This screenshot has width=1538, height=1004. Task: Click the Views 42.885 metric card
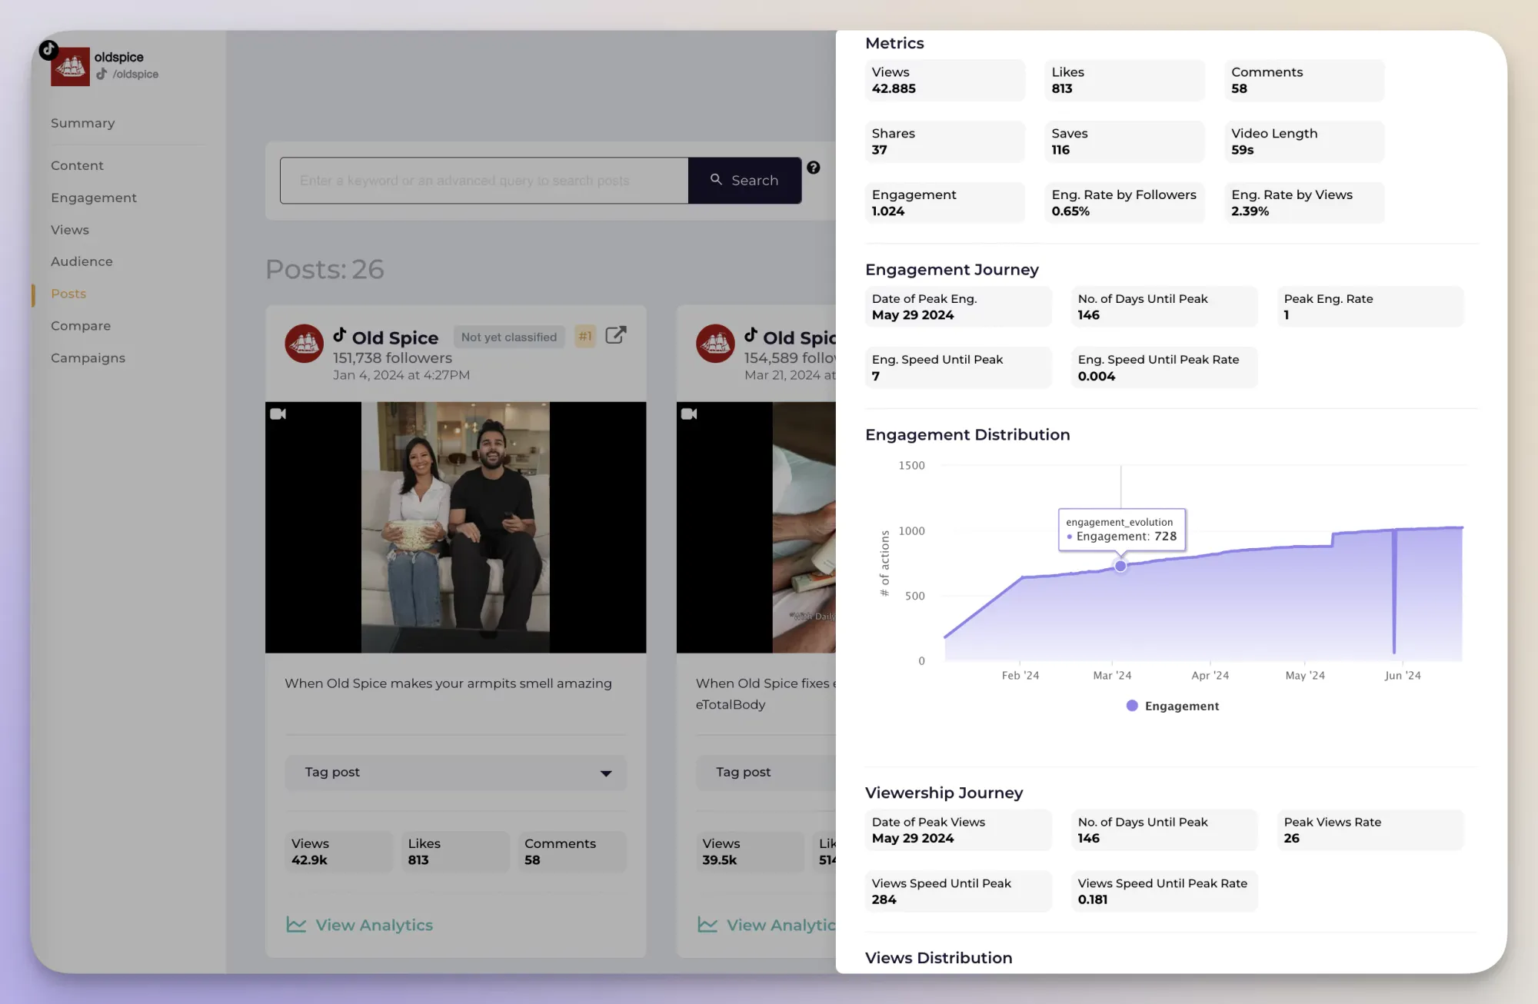click(x=945, y=80)
